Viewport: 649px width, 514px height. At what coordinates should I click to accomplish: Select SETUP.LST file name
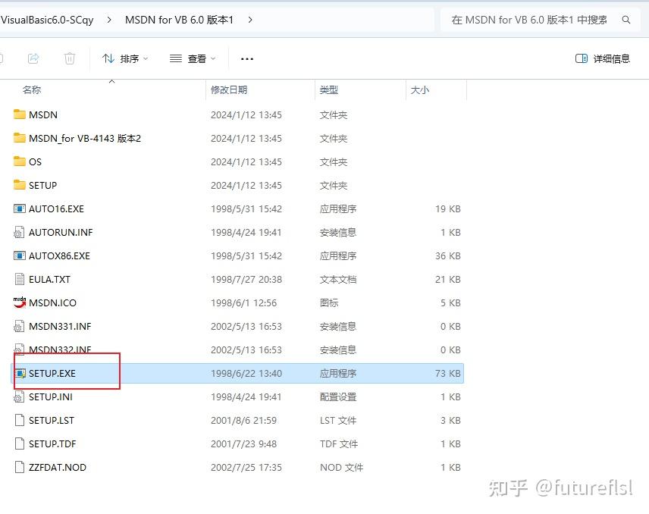[x=52, y=421]
